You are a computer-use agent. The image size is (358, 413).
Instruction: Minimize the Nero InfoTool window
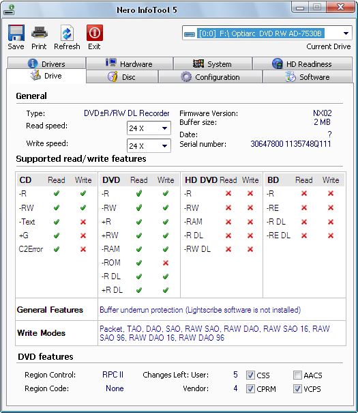(x=300, y=8)
